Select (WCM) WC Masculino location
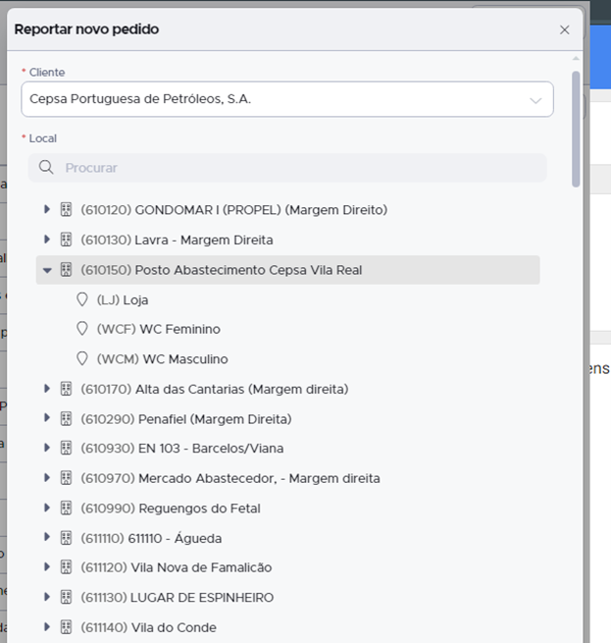Screen dimensions: 611x643 pyautogui.click(x=162, y=359)
